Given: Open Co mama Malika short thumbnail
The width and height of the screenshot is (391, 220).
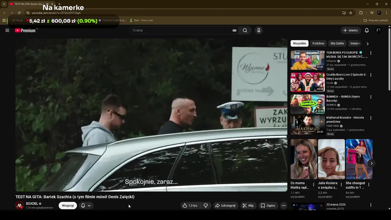Looking at the screenshot, I should [304, 159].
